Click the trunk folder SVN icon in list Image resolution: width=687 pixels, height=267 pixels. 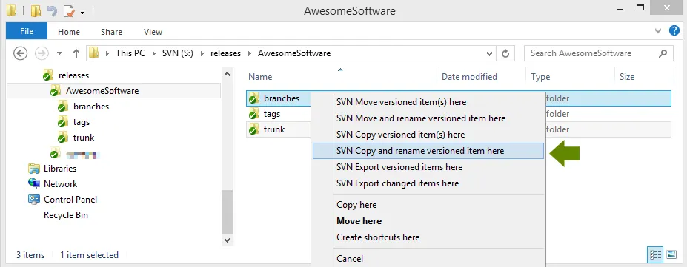click(x=253, y=129)
